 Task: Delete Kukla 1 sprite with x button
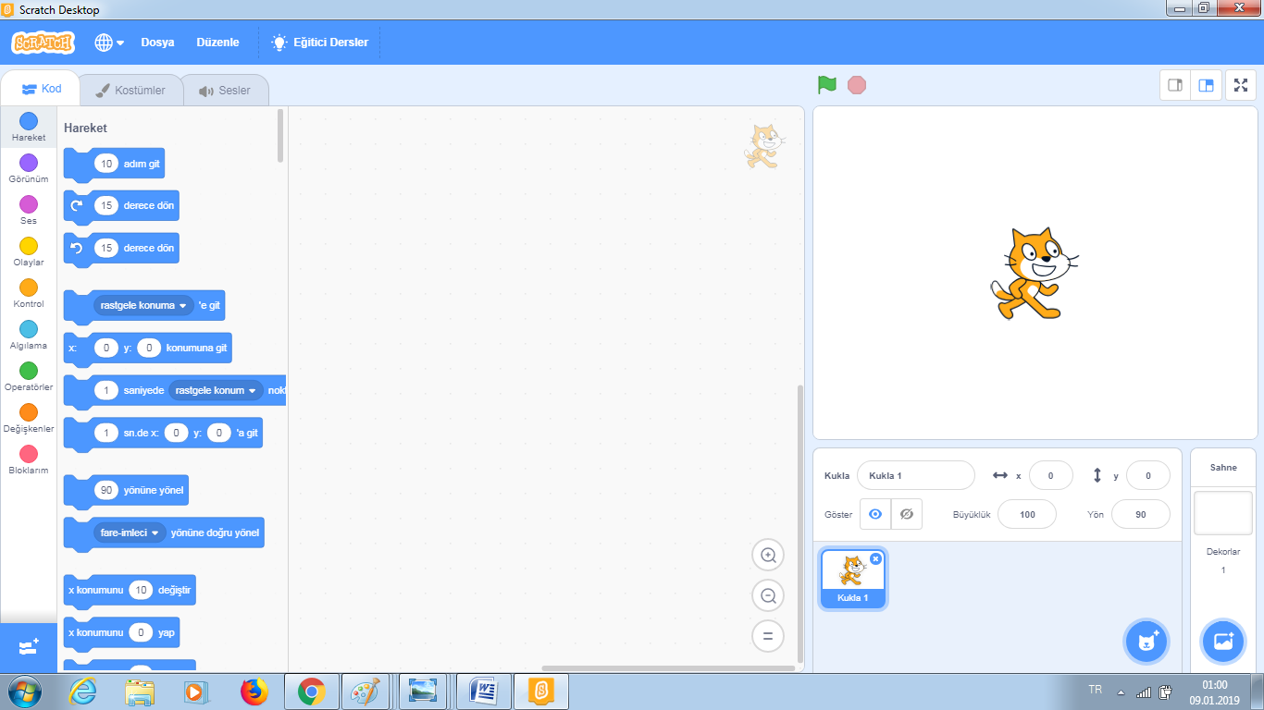(875, 559)
